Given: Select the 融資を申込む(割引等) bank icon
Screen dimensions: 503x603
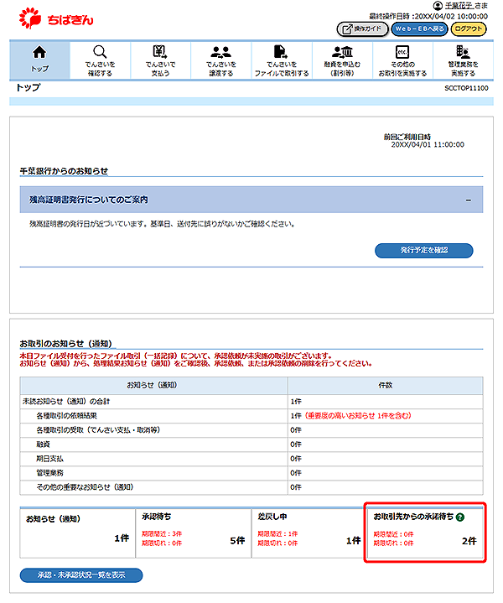Looking at the screenshot, I should [341, 52].
